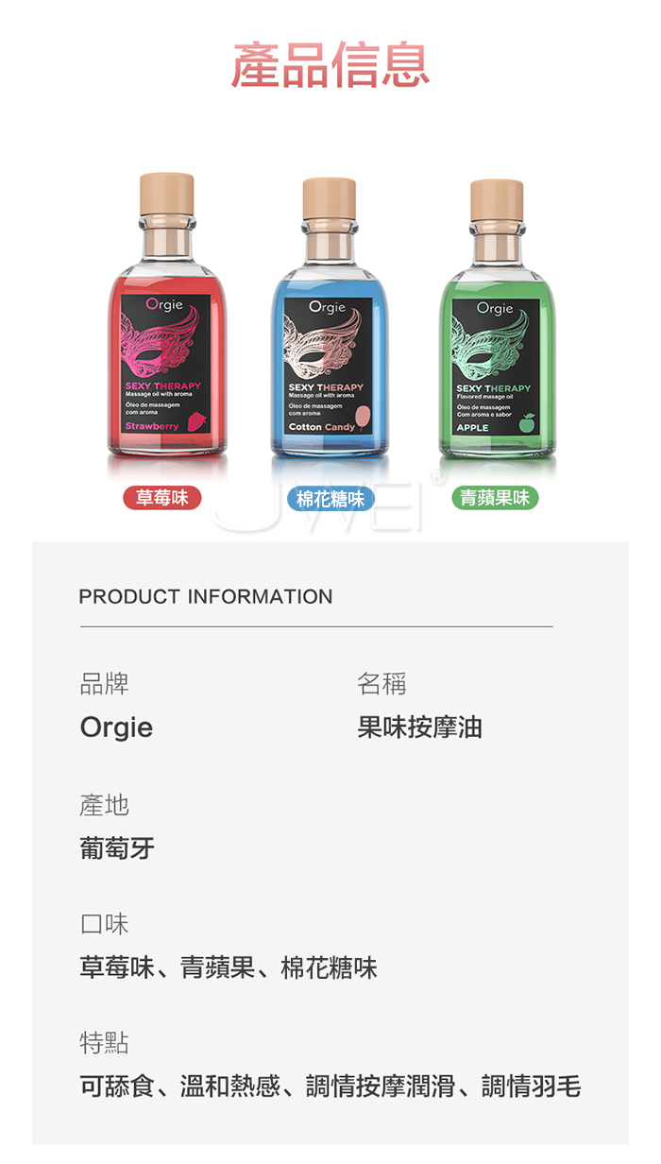Select the red 草莓味 label badge
Image resolution: width=661 pixels, height=1164 pixels.
[162, 498]
